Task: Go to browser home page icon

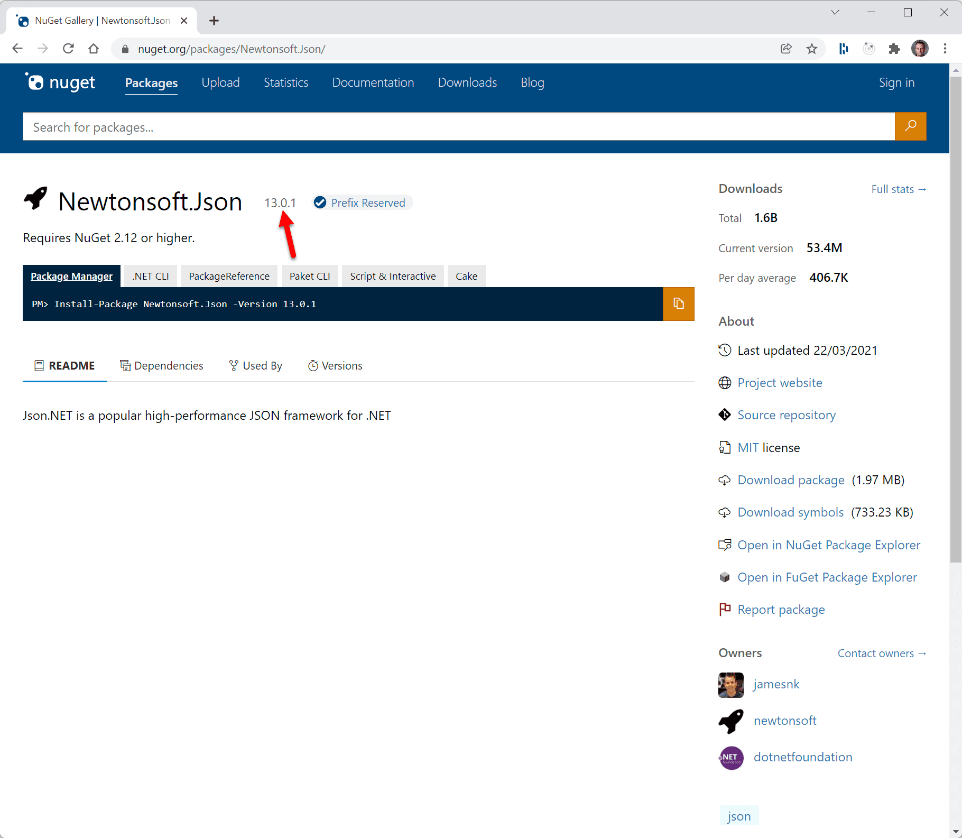Action: pos(94,49)
